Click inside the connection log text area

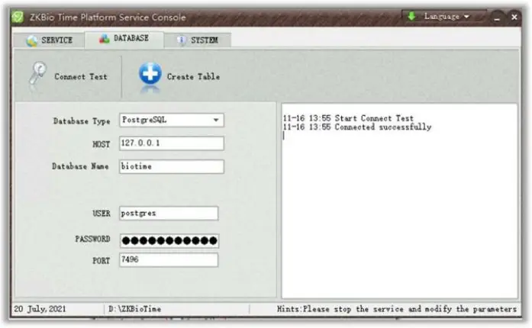coord(399,201)
